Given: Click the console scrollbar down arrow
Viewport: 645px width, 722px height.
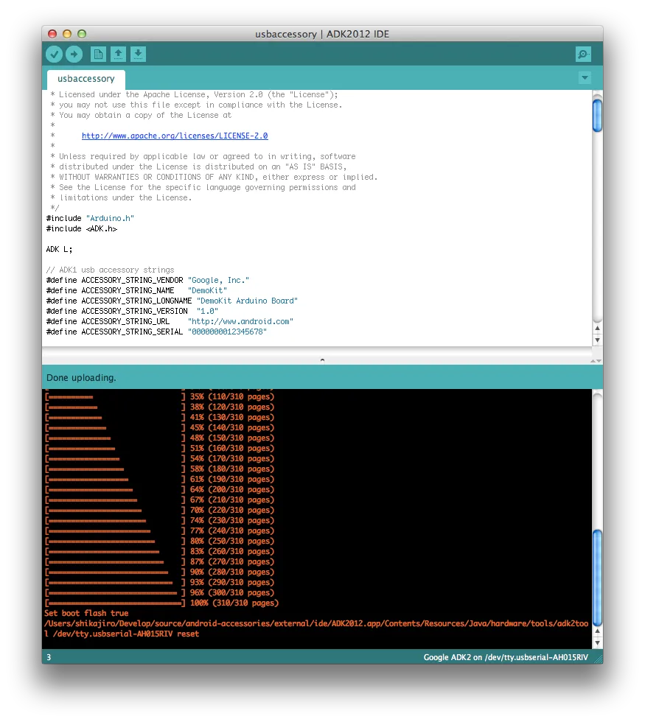Looking at the screenshot, I should [598, 642].
